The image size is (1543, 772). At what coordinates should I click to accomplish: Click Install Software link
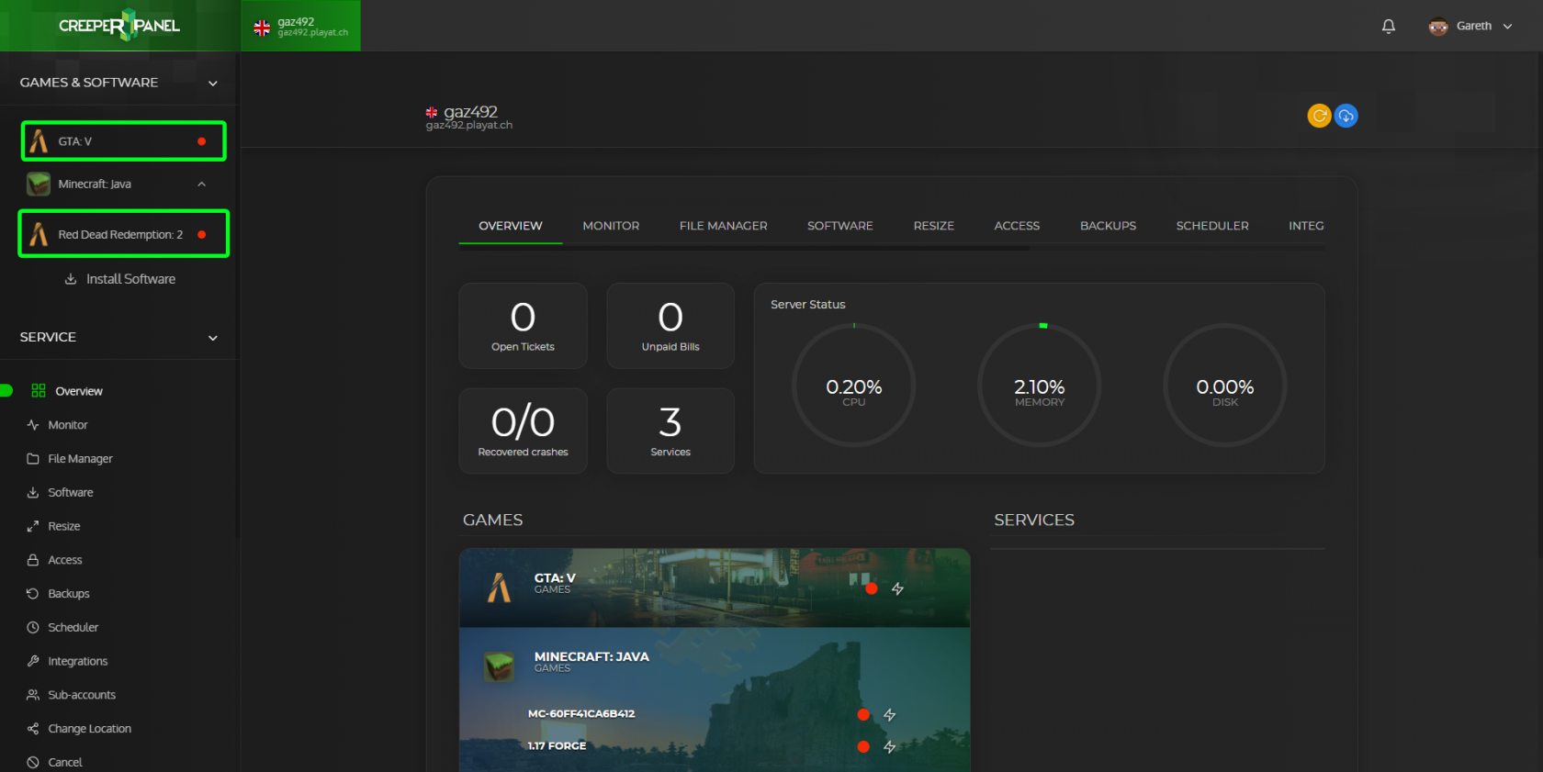point(130,279)
